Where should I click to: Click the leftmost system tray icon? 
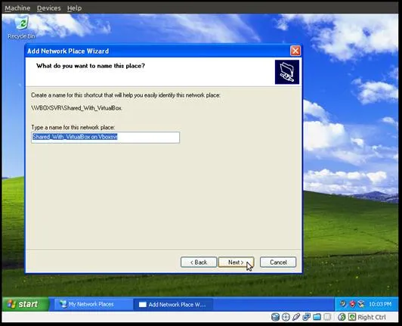(x=343, y=304)
